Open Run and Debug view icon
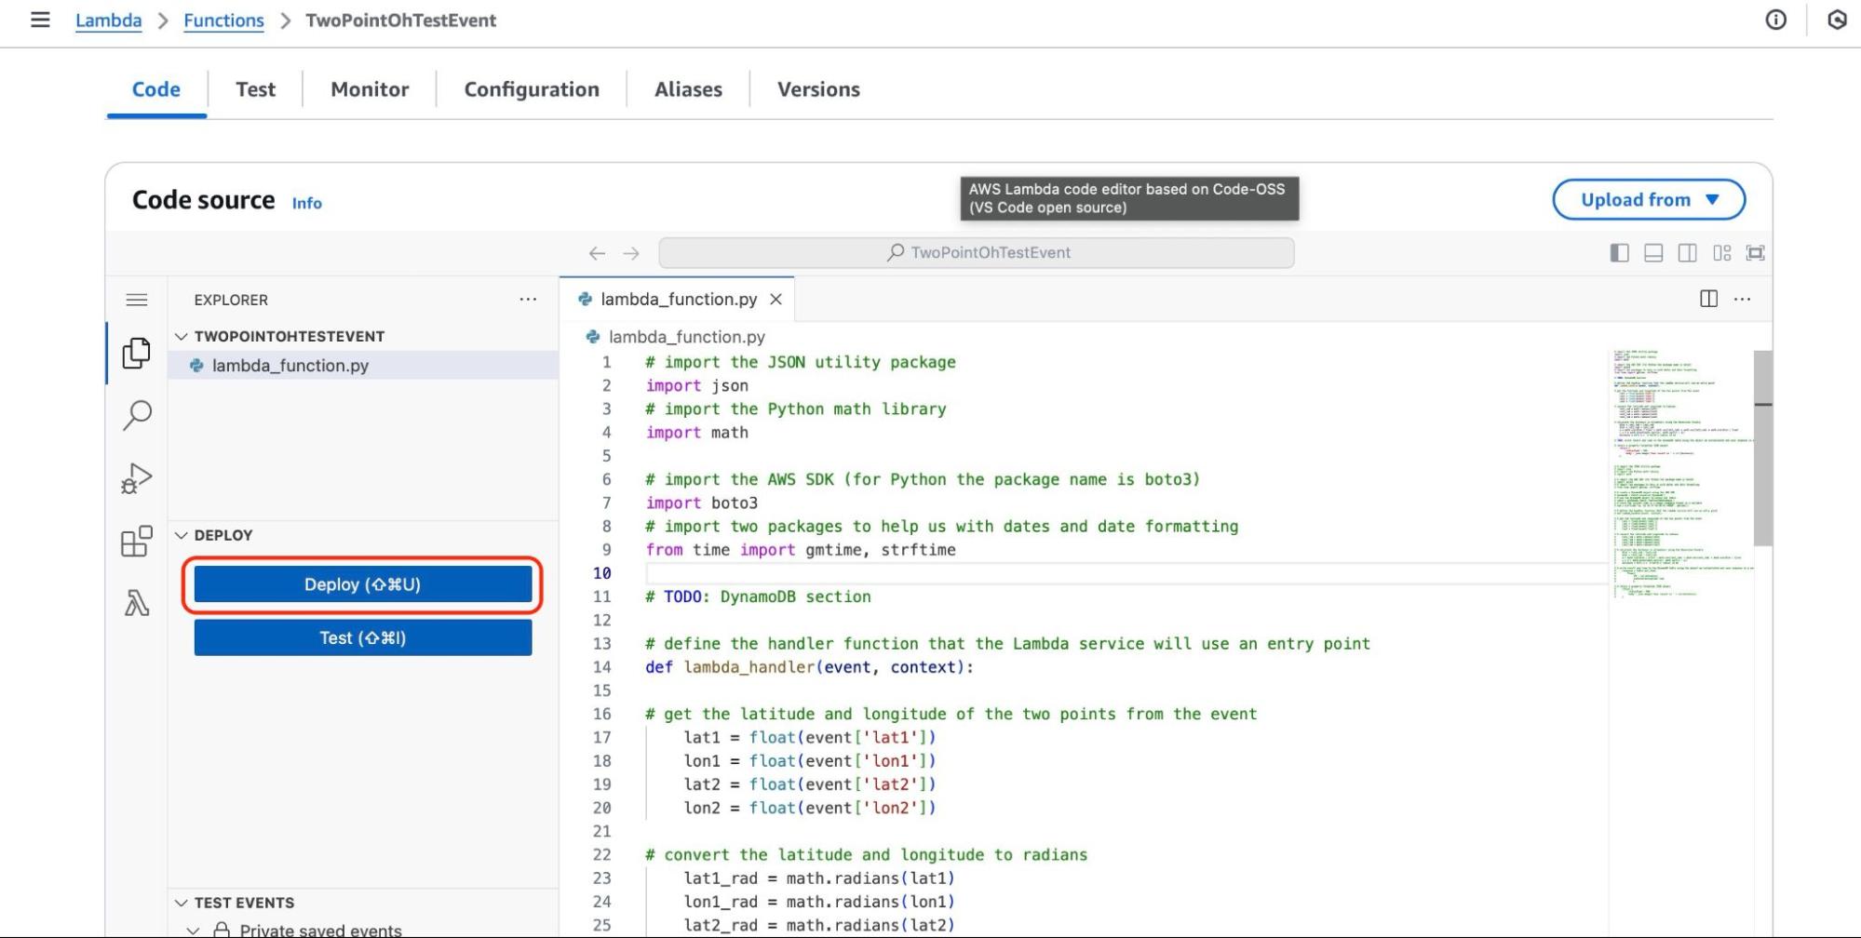 click(137, 478)
